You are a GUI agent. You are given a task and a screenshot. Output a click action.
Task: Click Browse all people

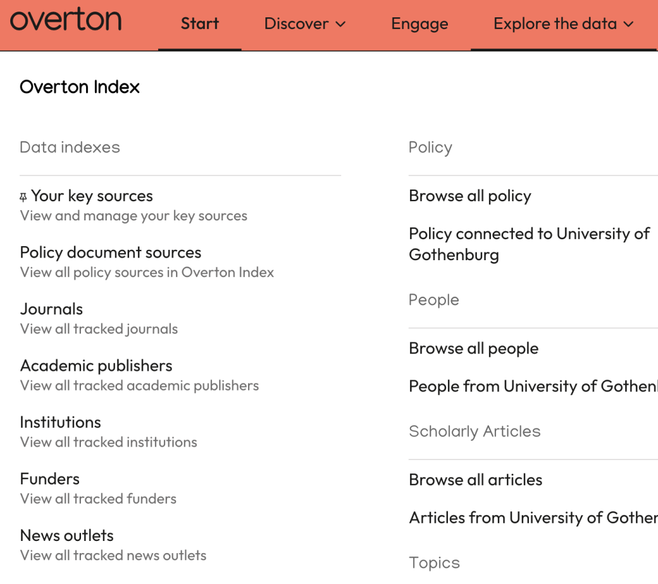coord(474,348)
